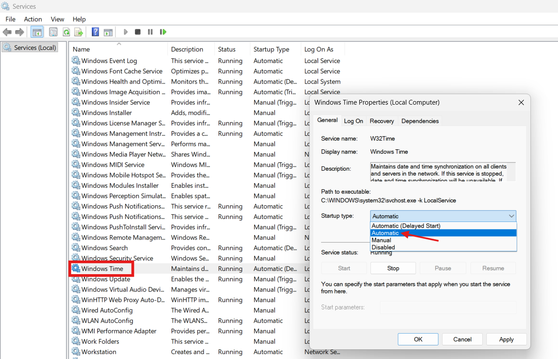The height and width of the screenshot is (359, 558).
Task: Collapse the Startup type combo box arrow
Action: (511, 216)
